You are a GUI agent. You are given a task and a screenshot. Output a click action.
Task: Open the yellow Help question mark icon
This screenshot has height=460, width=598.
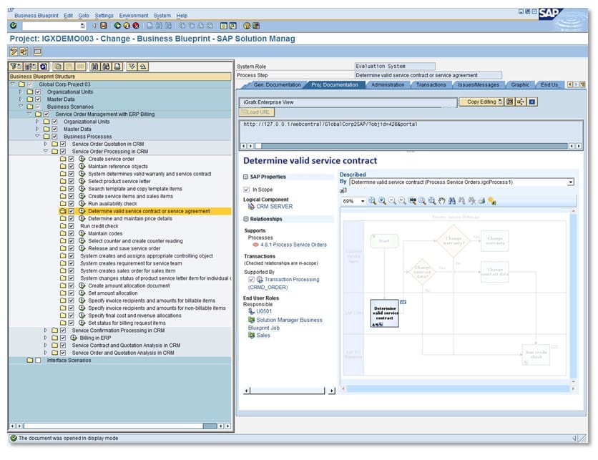coord(247,26)
